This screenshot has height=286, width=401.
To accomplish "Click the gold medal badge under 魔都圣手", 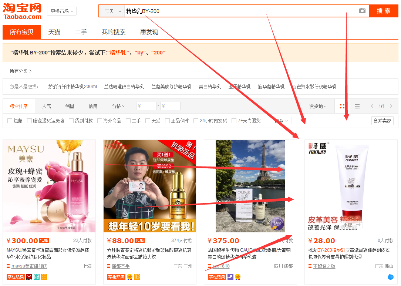I will click(130, 277).
